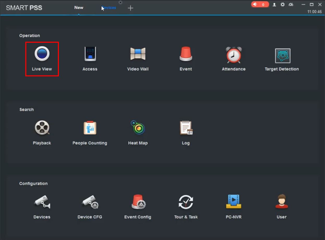This screenshot has height=240, width=325.
Task: Add a new tab with plus button
Action: tap(130, 8)
